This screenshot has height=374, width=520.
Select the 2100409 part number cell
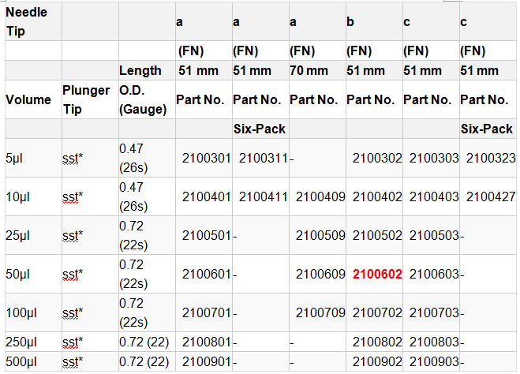(x=320, y=196)
